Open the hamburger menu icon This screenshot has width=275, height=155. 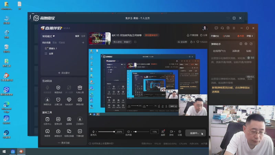coord(234,28)
